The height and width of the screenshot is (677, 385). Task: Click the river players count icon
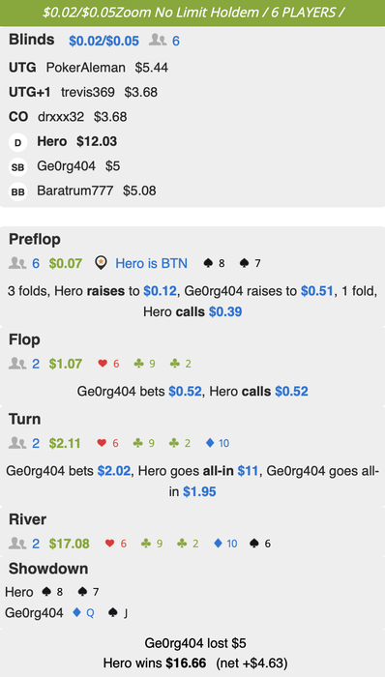click(16, 544)
